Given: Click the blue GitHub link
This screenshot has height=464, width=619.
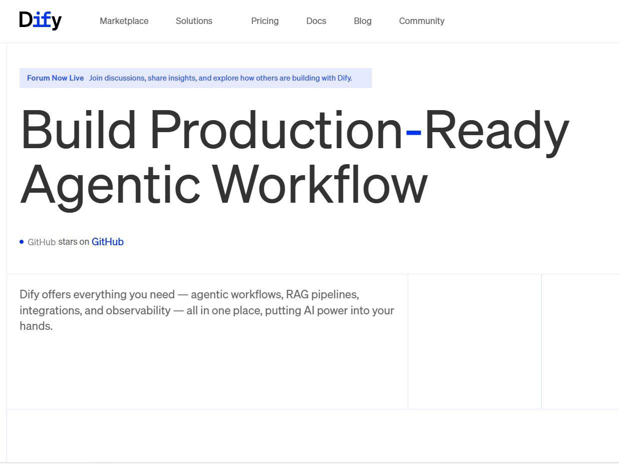Looking at the screenshot, I should (x=108, y=242).
